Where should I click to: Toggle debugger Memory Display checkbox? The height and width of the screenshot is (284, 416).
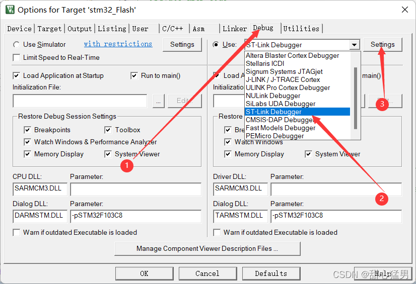pos(228,154)
